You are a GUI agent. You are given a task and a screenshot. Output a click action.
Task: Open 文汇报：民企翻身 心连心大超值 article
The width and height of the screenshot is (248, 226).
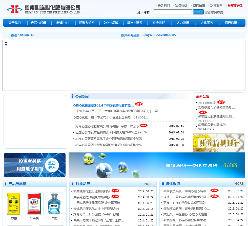point(185,214)
